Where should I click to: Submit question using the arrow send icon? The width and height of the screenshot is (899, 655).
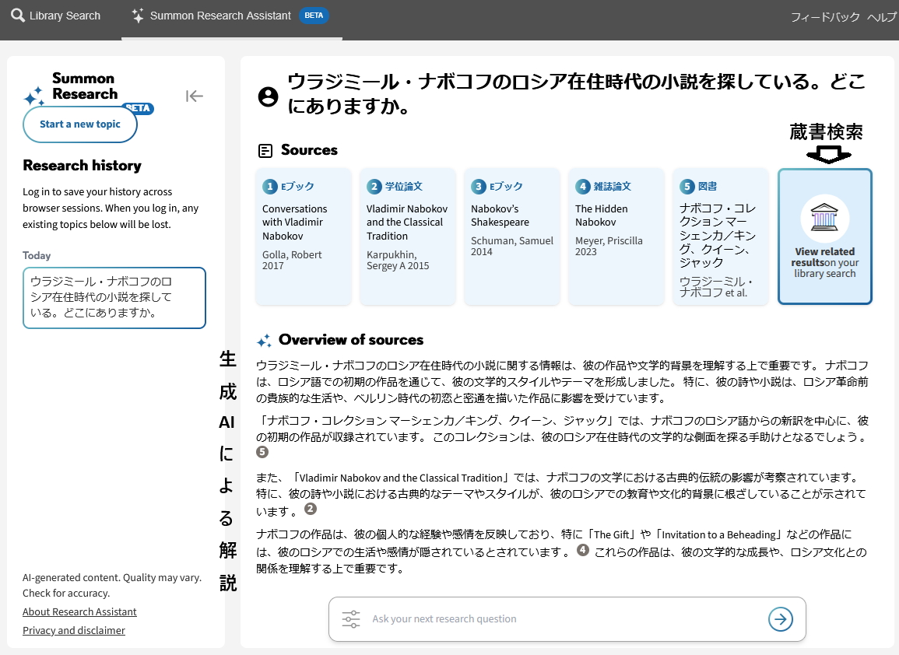(780, 618)
